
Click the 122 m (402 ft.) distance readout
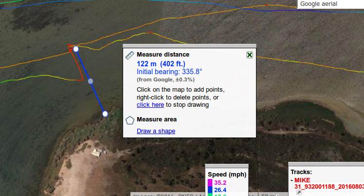coord(161,64)
